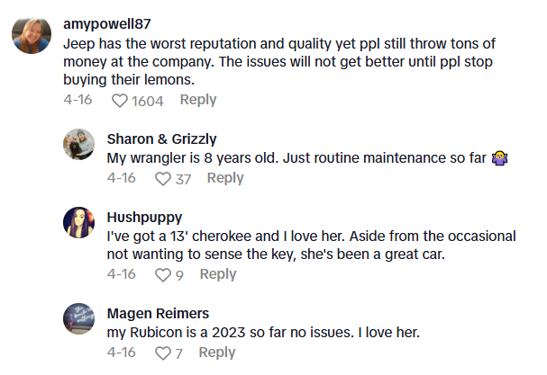Tap heart on Hushpuppy's comment
The image size is (547, 375).
coord(163,275)
